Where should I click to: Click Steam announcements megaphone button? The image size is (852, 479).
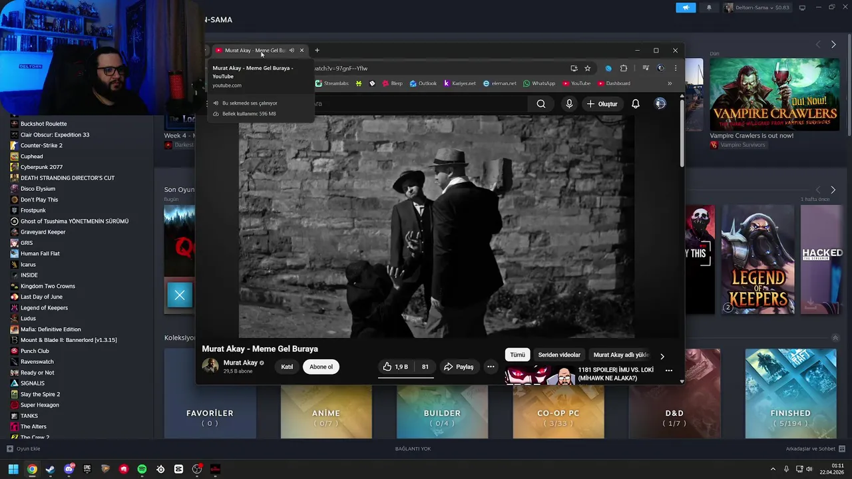[x=686, y=8]
